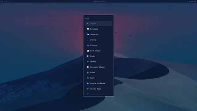The height and width of the screenshot is (111, 197).
Task: Open the Google Contacts entry
Action: pyautogui.click(x=98, y=84)
